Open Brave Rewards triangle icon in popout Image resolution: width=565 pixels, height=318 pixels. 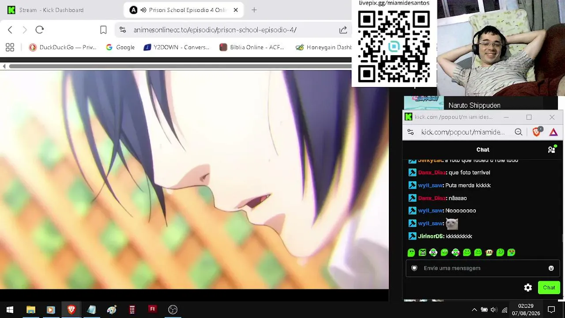(554, 132)
